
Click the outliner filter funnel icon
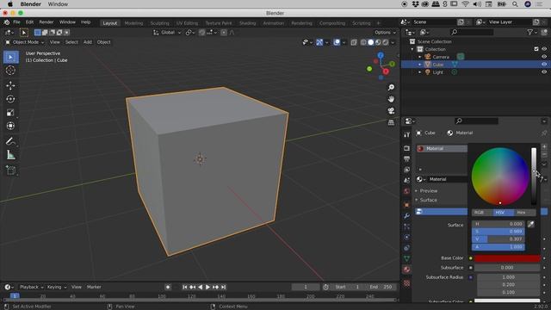(530, 33)
